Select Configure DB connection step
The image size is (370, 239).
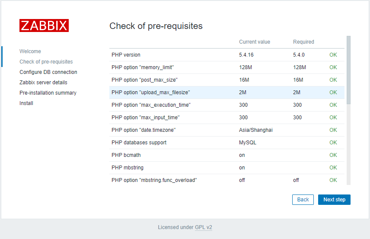[x=48, y=72]
